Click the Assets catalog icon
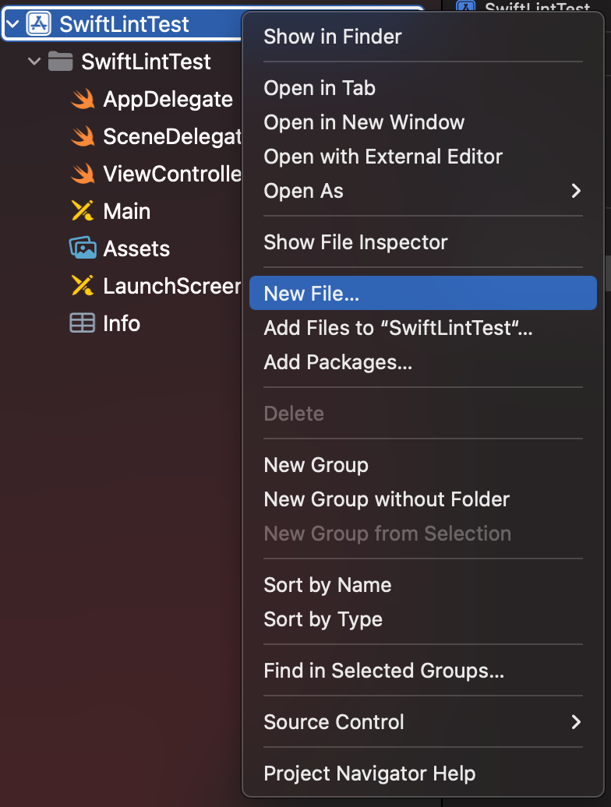Image resolution: width=611 pixels, height=807 pixels. coord(83,248)
